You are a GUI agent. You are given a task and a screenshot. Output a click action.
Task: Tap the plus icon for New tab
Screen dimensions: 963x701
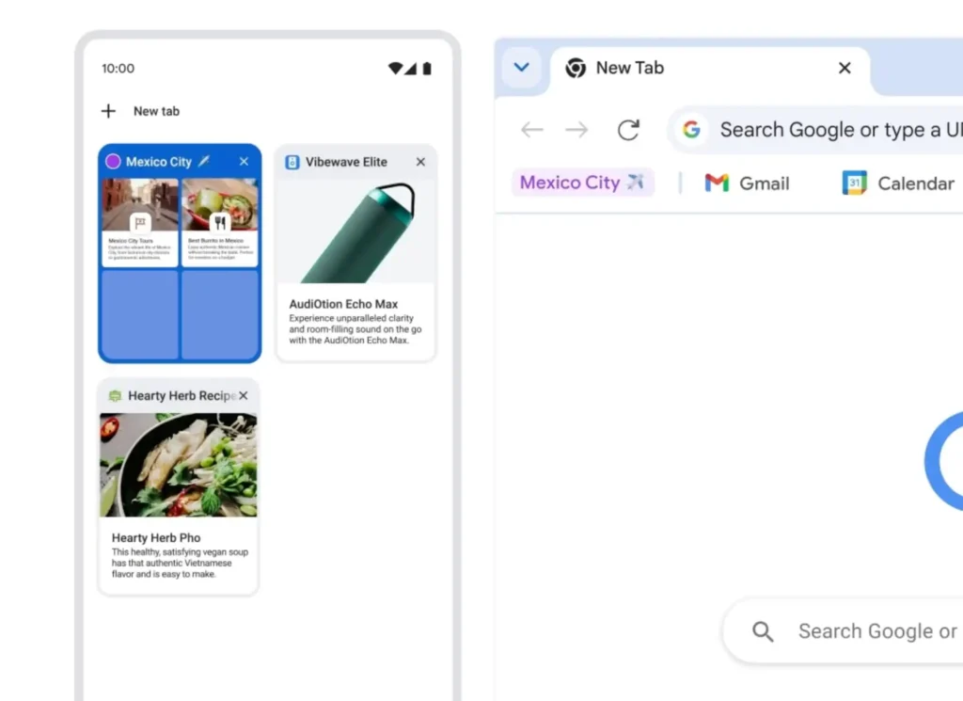(x=108, y=111)
